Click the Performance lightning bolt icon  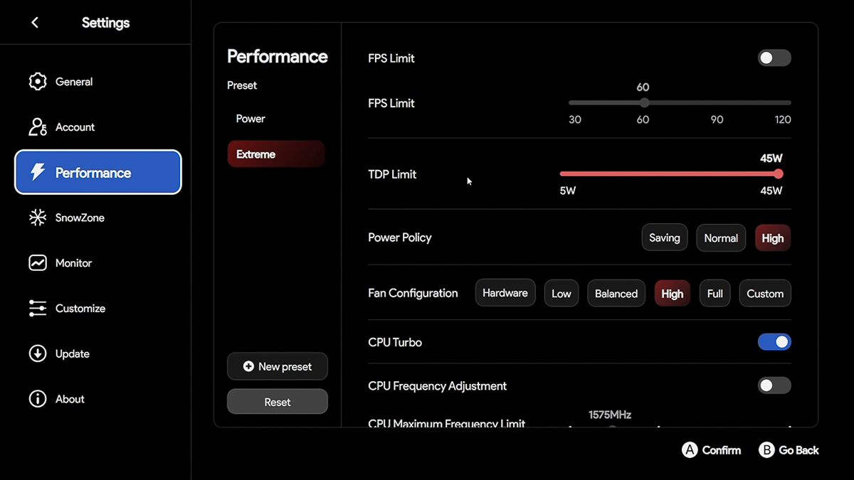(38, 172)
